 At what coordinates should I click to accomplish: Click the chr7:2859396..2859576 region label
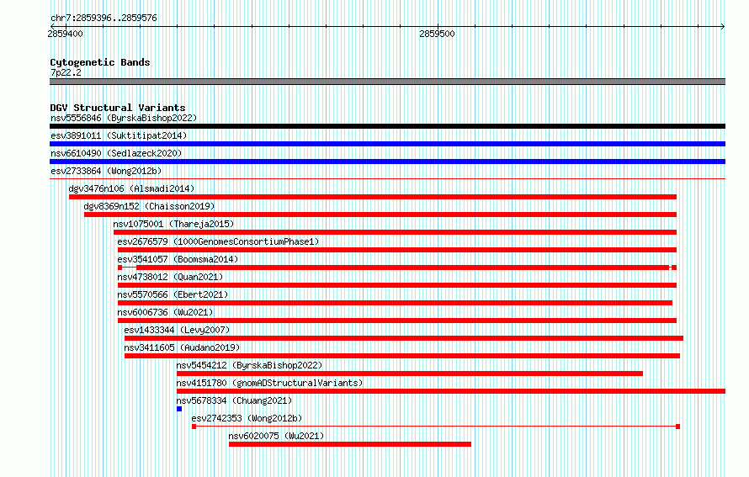click(104, 18)
